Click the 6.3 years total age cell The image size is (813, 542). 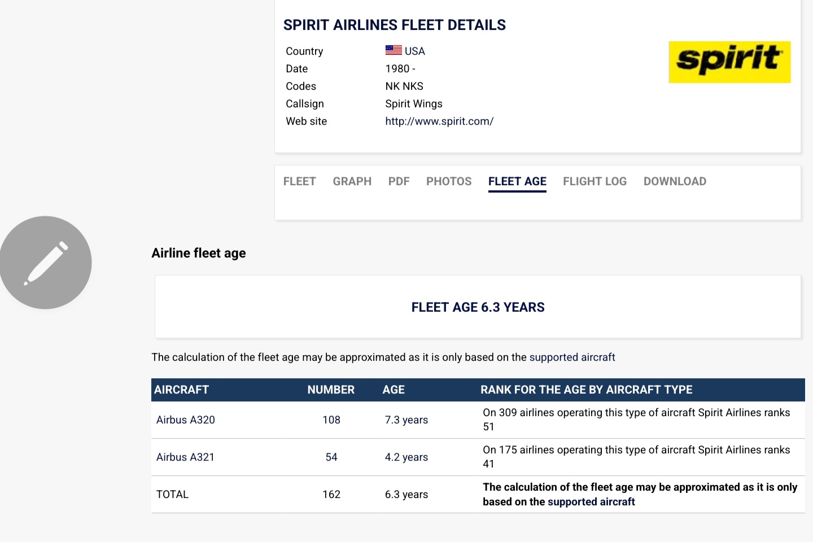click(406, 495)
